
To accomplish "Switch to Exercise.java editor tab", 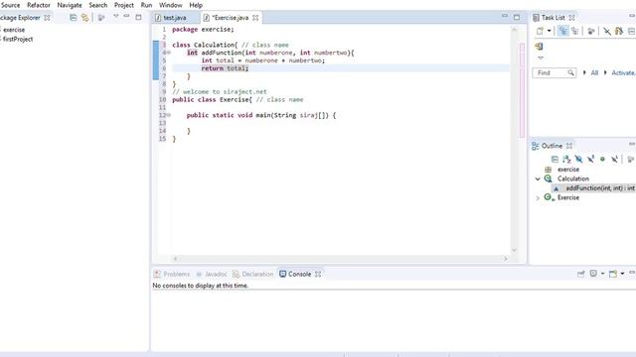I will click(x=230, y=18).
